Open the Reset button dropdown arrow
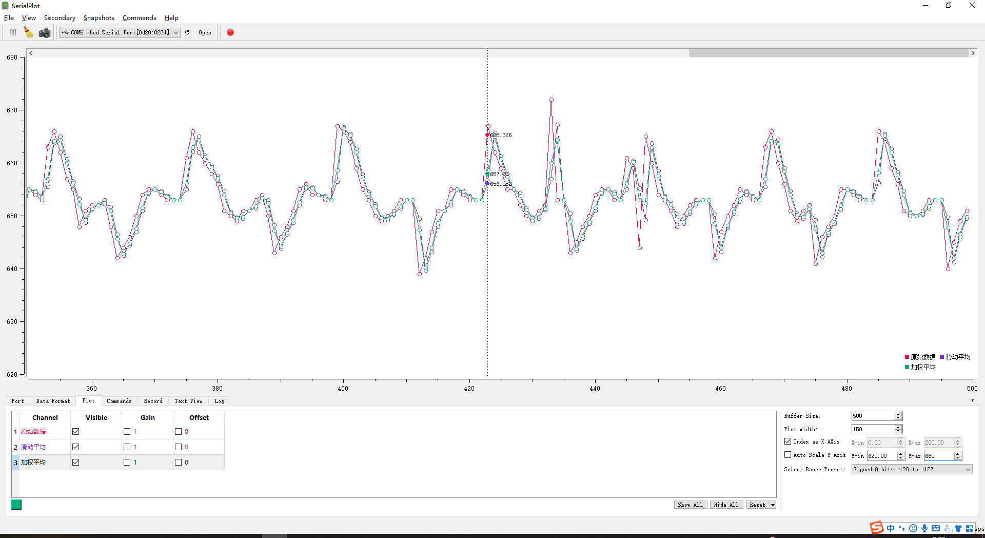 [x=773, y=505]
